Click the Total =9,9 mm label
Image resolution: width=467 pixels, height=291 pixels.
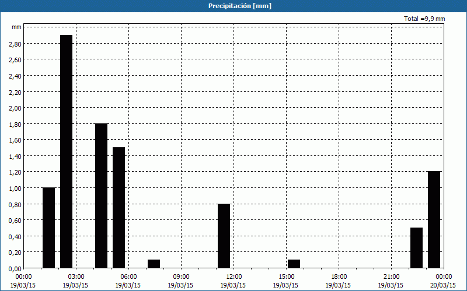[424, 19]
